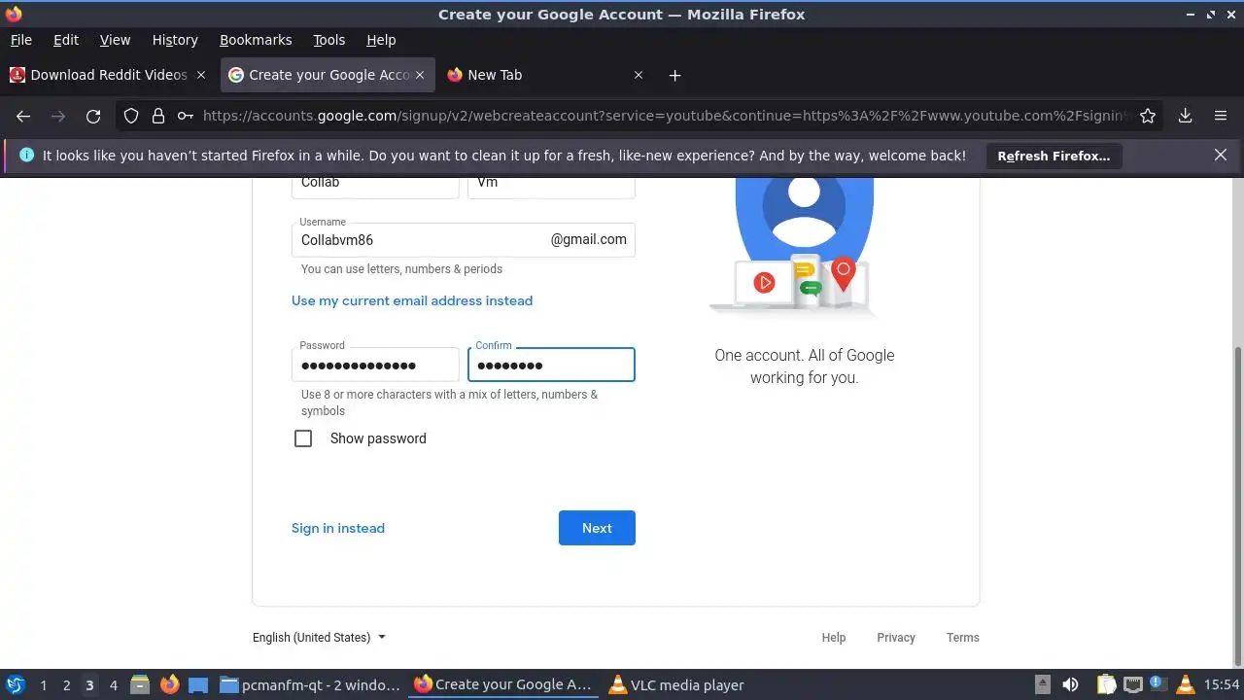Open the Lubuntu start menu
1244x700 pixels.
tap(15, 684)
